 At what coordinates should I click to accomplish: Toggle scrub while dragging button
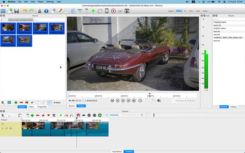(x=84, y=115)
